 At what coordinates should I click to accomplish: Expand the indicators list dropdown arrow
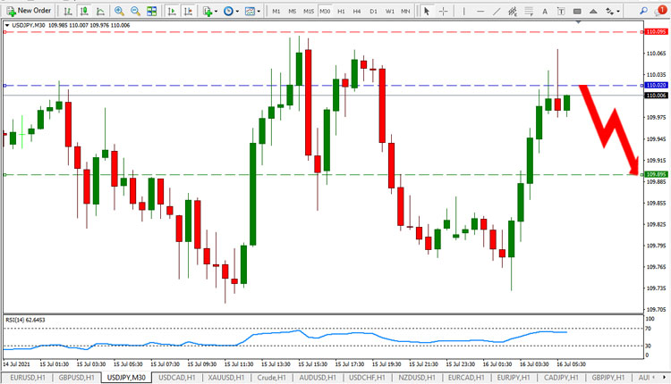pyautogui.click(x=216, y=11)
